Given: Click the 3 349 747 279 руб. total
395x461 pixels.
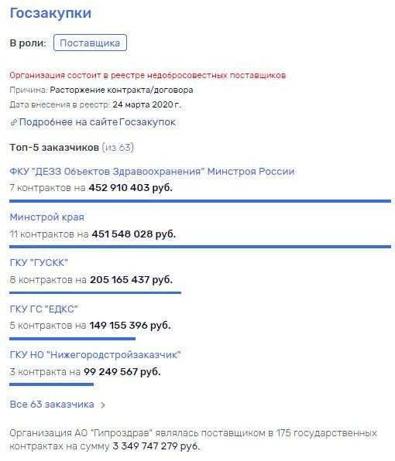Looking at the screenshot, I should tap(156, 446).
